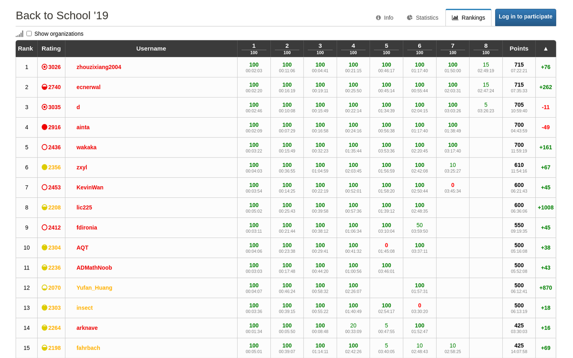
Task: Click rating circle icon next to 3035
Action: pos(44,107)
